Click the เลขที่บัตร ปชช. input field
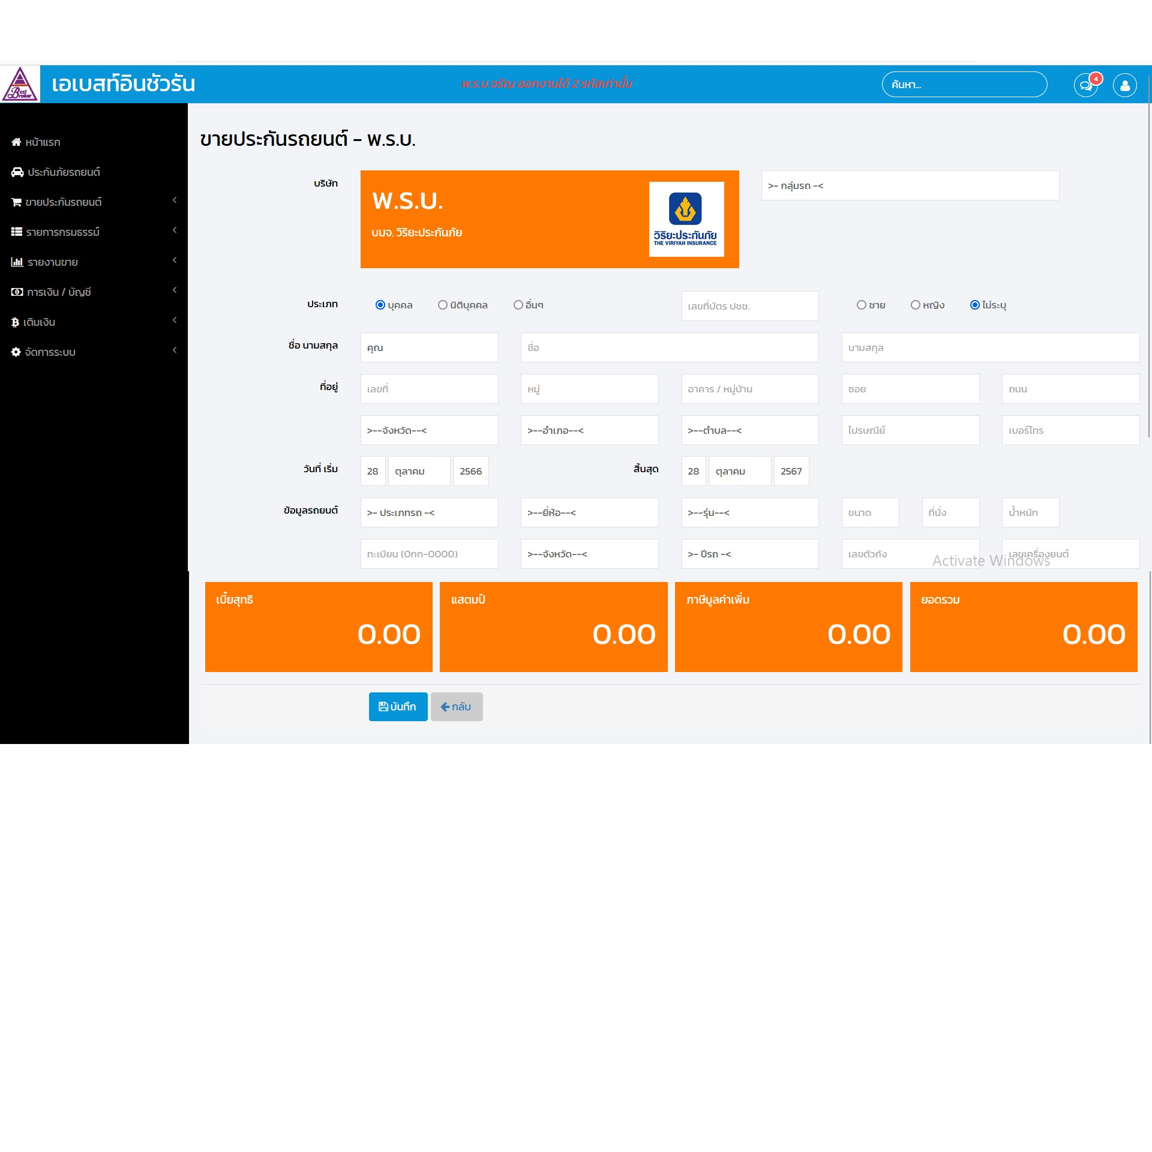Image resolution: width=1152 pixels, height=1152 pixels. click(749, 306)
